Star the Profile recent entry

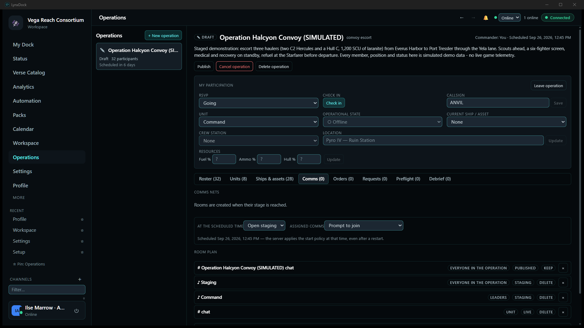click(82, 220)
